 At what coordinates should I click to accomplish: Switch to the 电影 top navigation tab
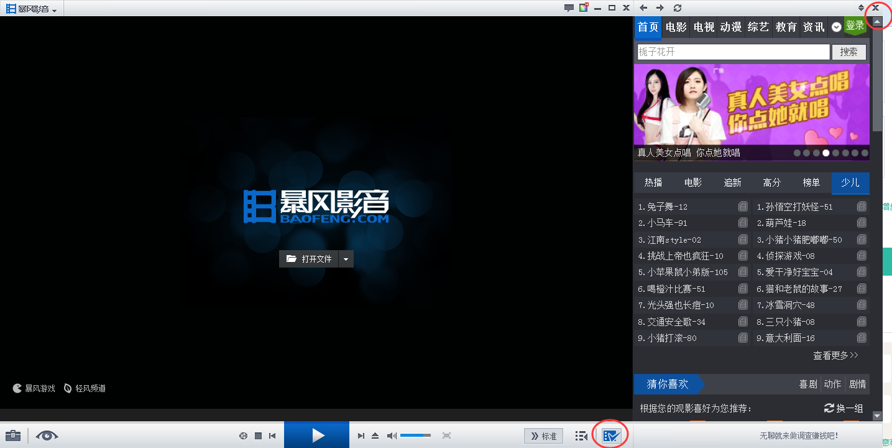676,27
